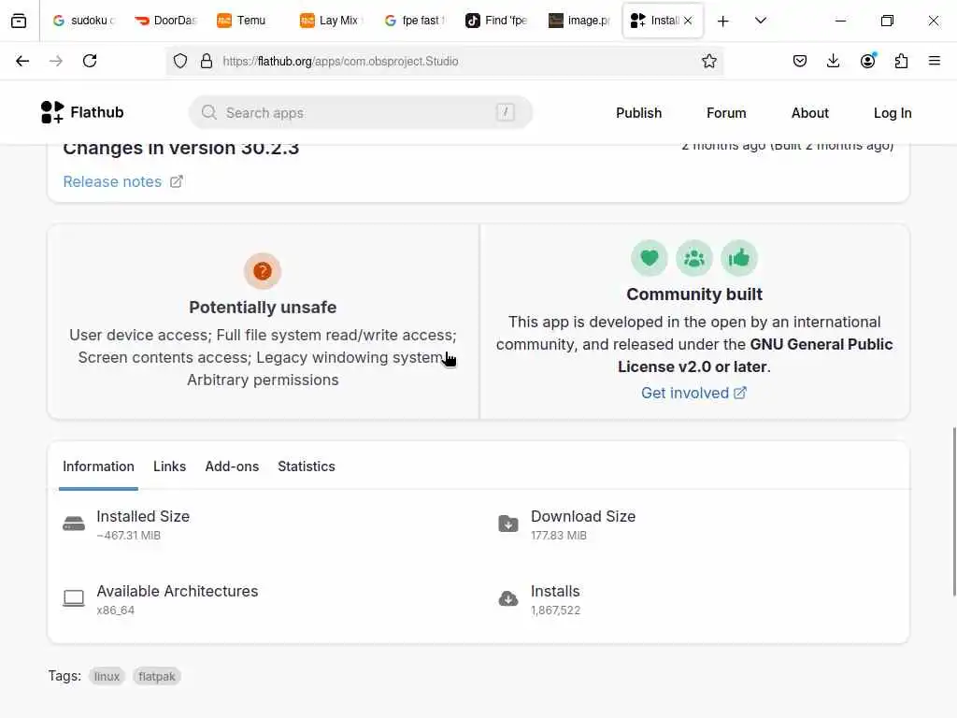
Task: List all tabs with the chevron
Action: pos(761,21)
